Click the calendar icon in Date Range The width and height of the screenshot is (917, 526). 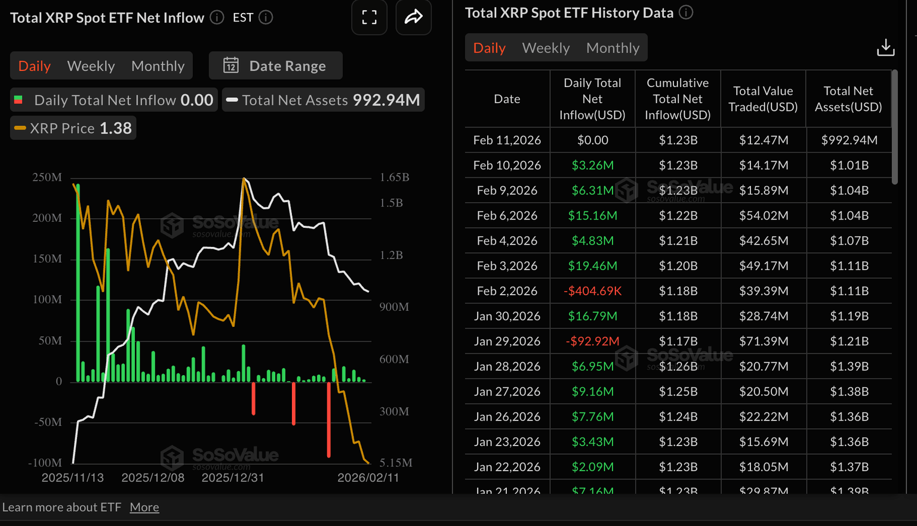pyautogui.click(x=231, y=66)
